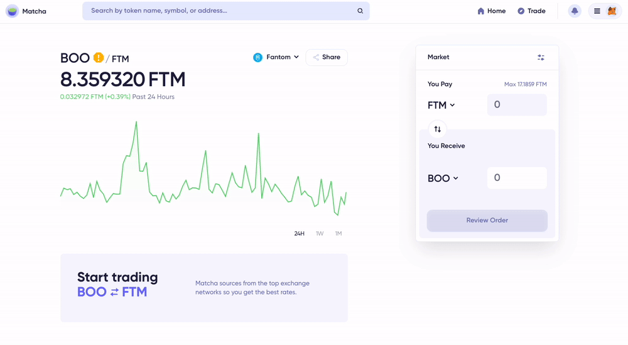628x345 pixels.
Task: Click the +0.39% price change text
Action: [x=118, y=97]
